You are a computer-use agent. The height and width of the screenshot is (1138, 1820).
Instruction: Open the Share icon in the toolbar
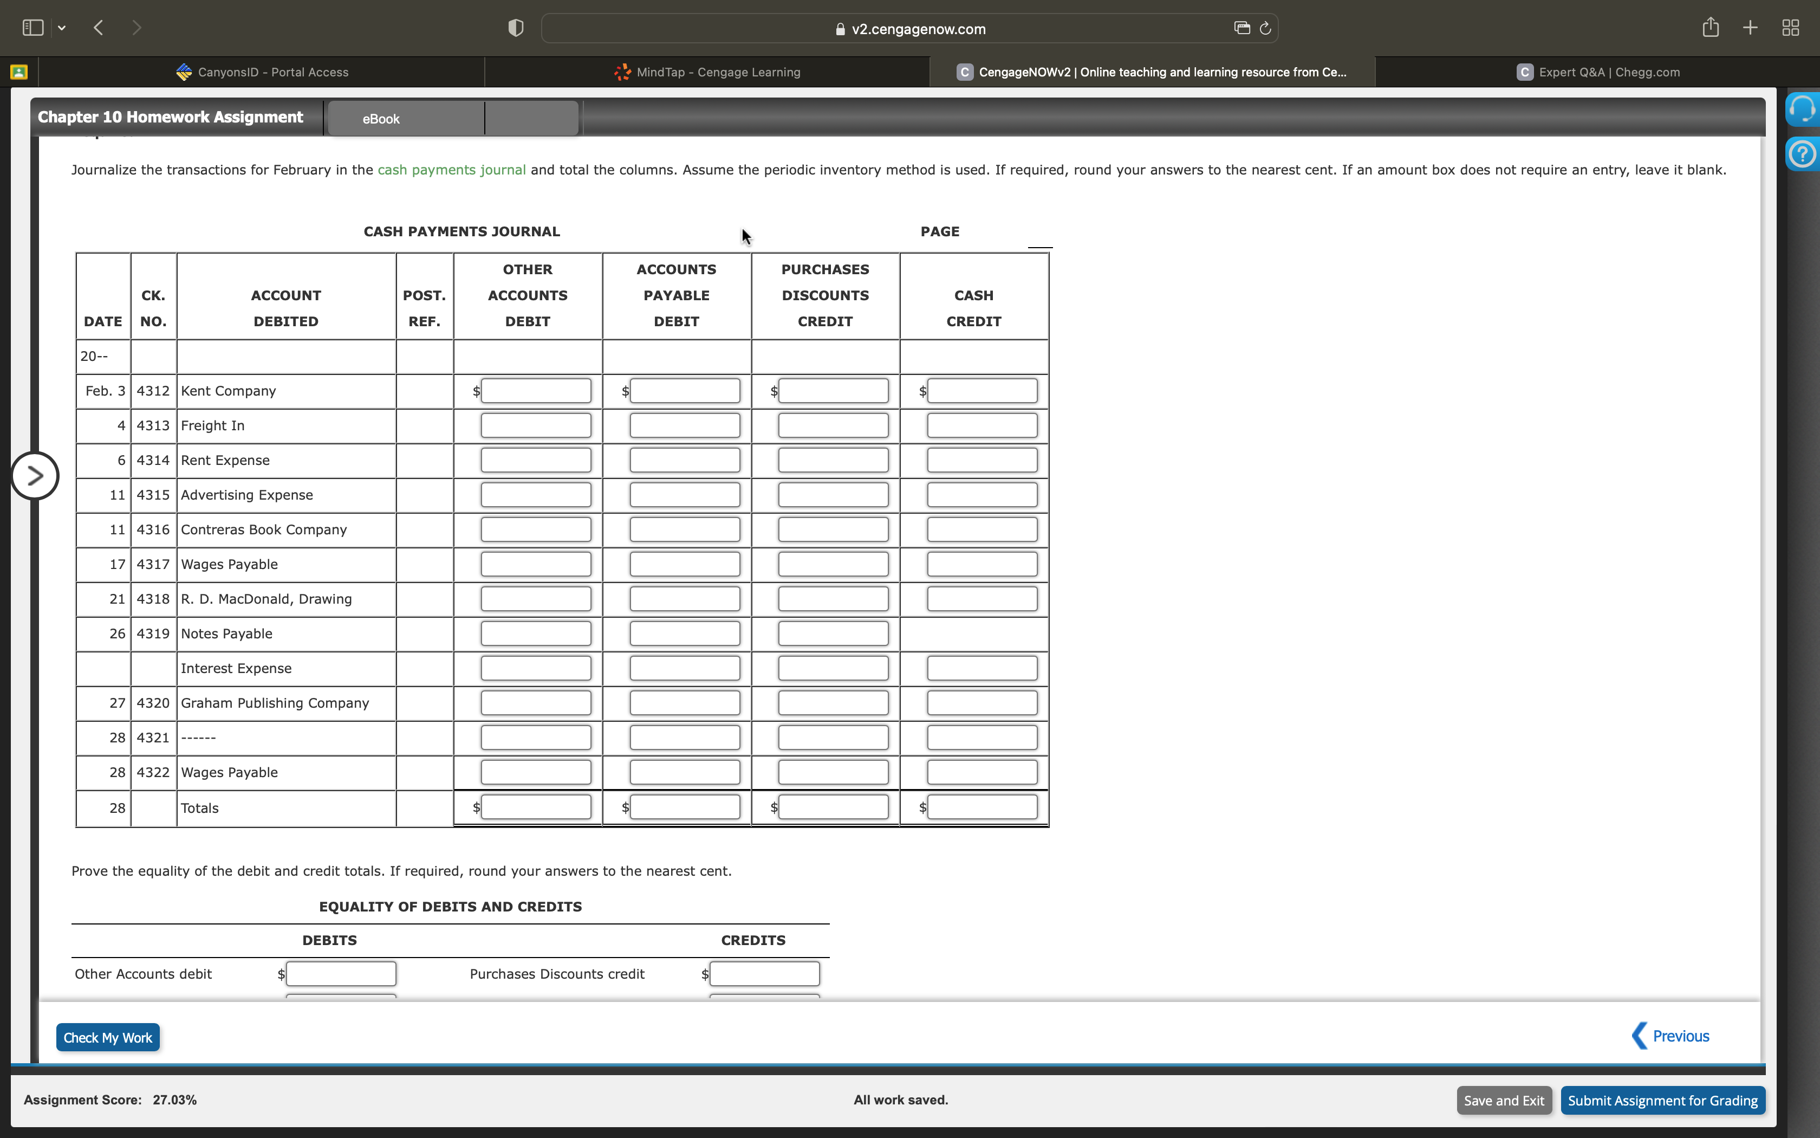pyautogui.click(x=1710, y=27)
